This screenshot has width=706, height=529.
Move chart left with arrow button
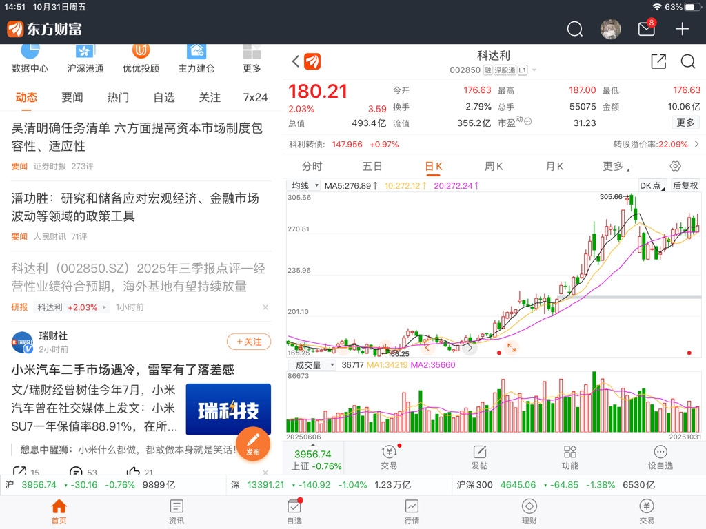[x=427, y=348]
